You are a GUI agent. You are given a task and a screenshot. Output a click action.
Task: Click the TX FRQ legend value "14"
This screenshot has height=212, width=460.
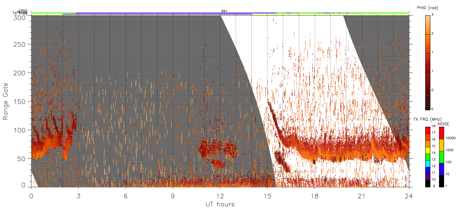[433, 153]
